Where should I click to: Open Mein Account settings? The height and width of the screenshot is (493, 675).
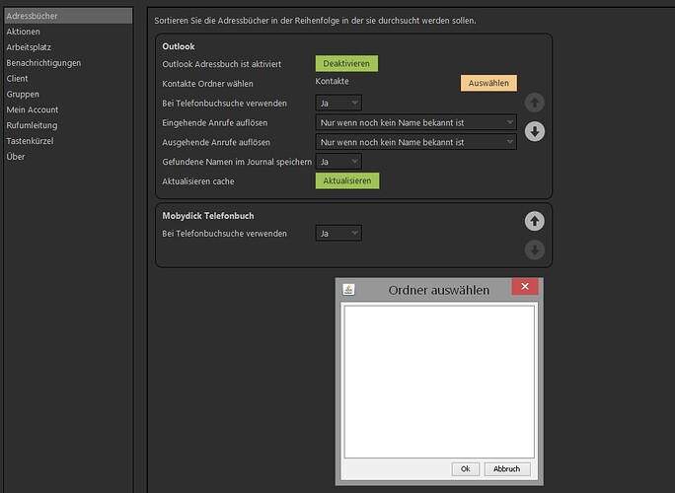[x=33, y=109]
